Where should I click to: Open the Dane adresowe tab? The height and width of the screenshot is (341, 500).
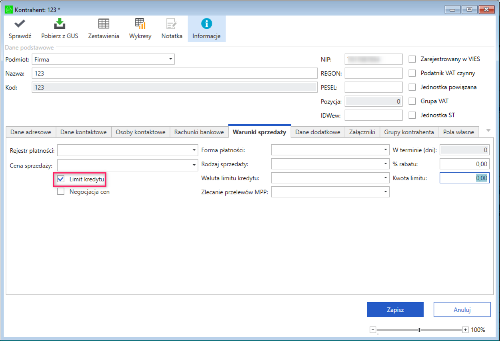point(31,132)
